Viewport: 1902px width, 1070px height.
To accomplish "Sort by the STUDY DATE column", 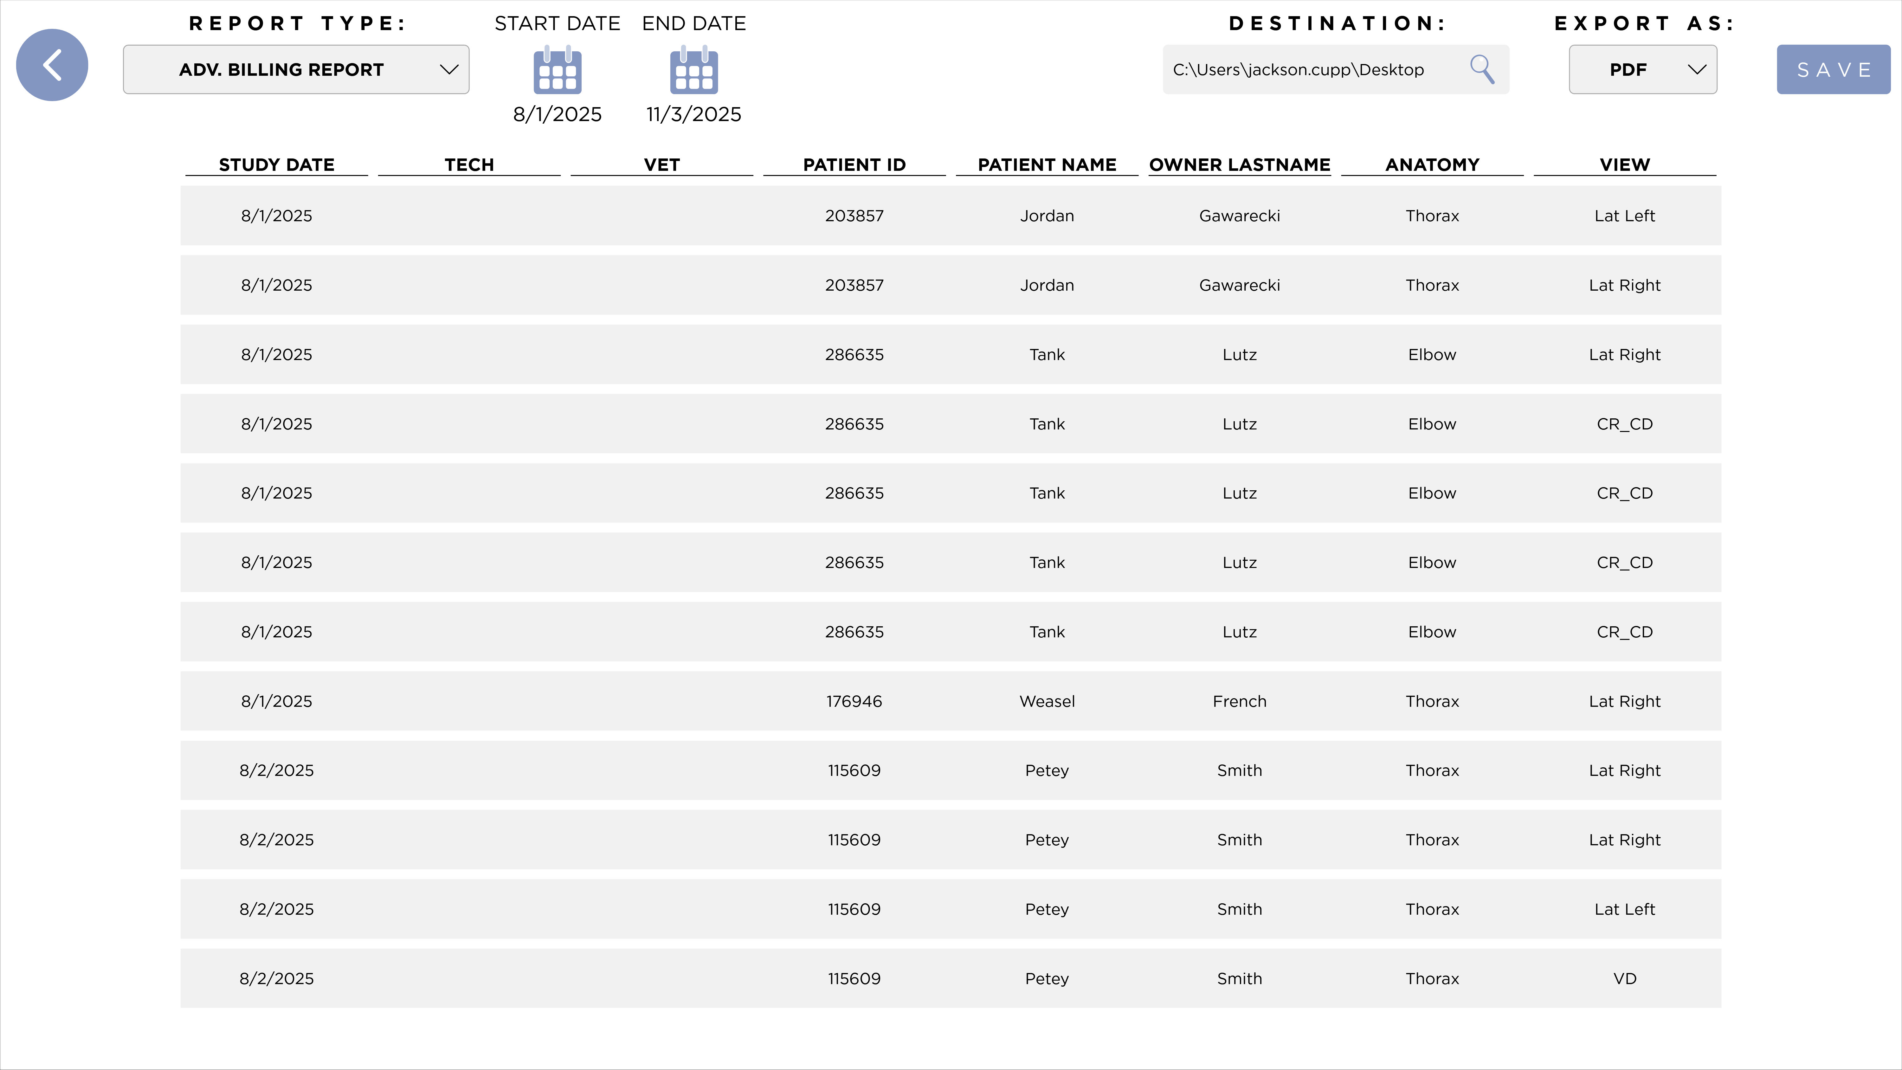I will pyautogui.click(x=276, y=164).
